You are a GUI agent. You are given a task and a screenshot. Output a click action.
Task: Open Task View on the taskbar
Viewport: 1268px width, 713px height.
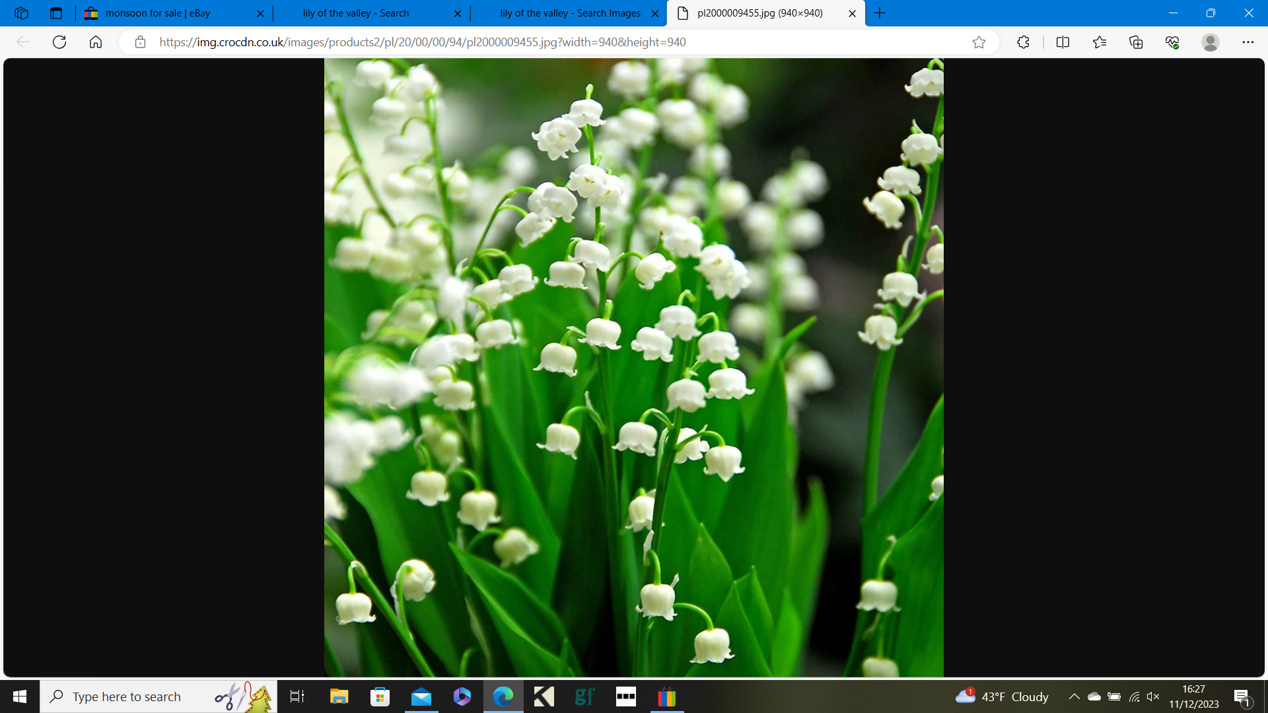tap(297, 696)
